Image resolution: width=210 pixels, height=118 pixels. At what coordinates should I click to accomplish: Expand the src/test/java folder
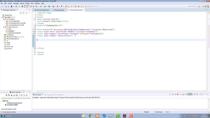point(4,35)
